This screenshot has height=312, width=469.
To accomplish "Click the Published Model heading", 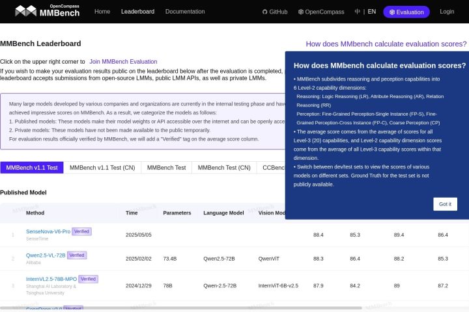I will click(x=23, y=192).
